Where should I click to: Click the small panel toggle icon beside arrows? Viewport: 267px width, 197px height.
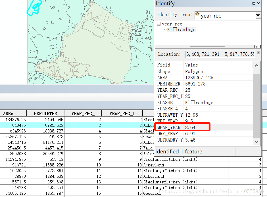pyautogui.click(x=259, y=47)
